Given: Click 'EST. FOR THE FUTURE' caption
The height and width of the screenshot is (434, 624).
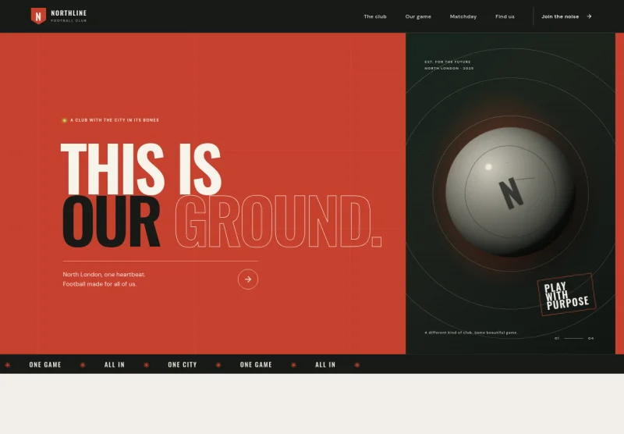Looking at the screenshot, I should (447, 62).
